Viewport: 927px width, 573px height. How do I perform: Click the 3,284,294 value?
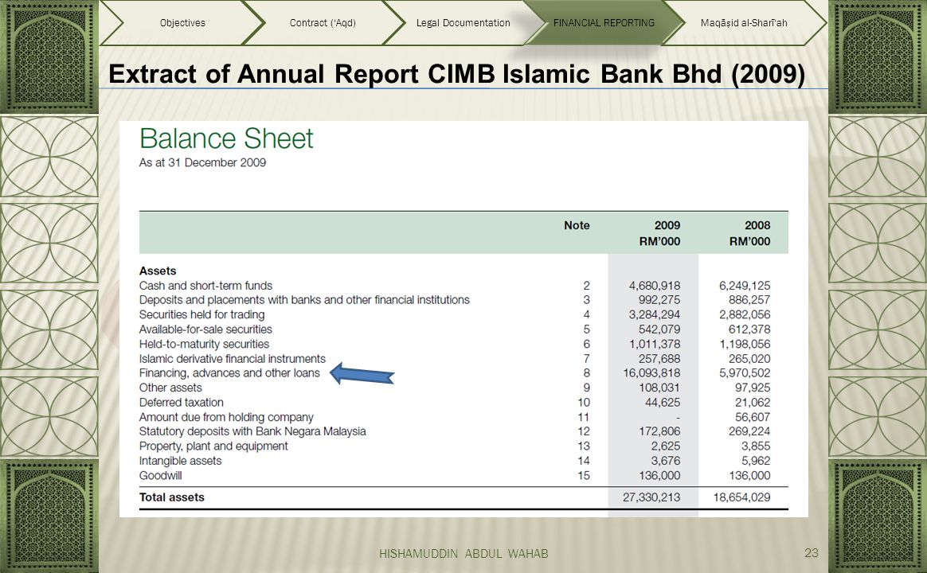click(655, 315)
